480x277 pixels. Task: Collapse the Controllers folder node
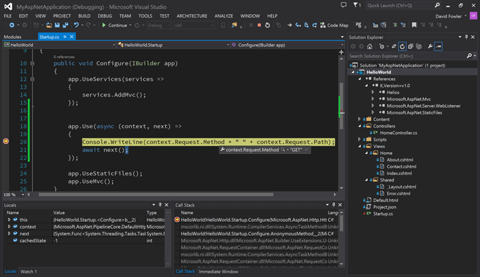tap(360, 126)
